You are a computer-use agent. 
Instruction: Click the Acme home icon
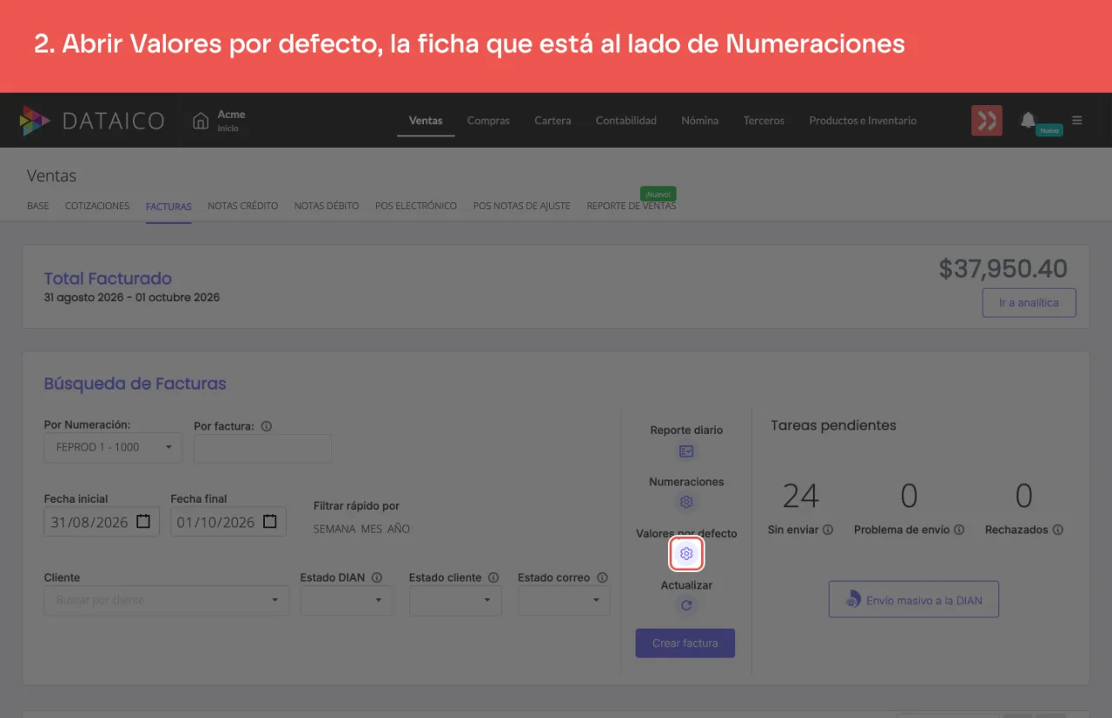[201, 121]
